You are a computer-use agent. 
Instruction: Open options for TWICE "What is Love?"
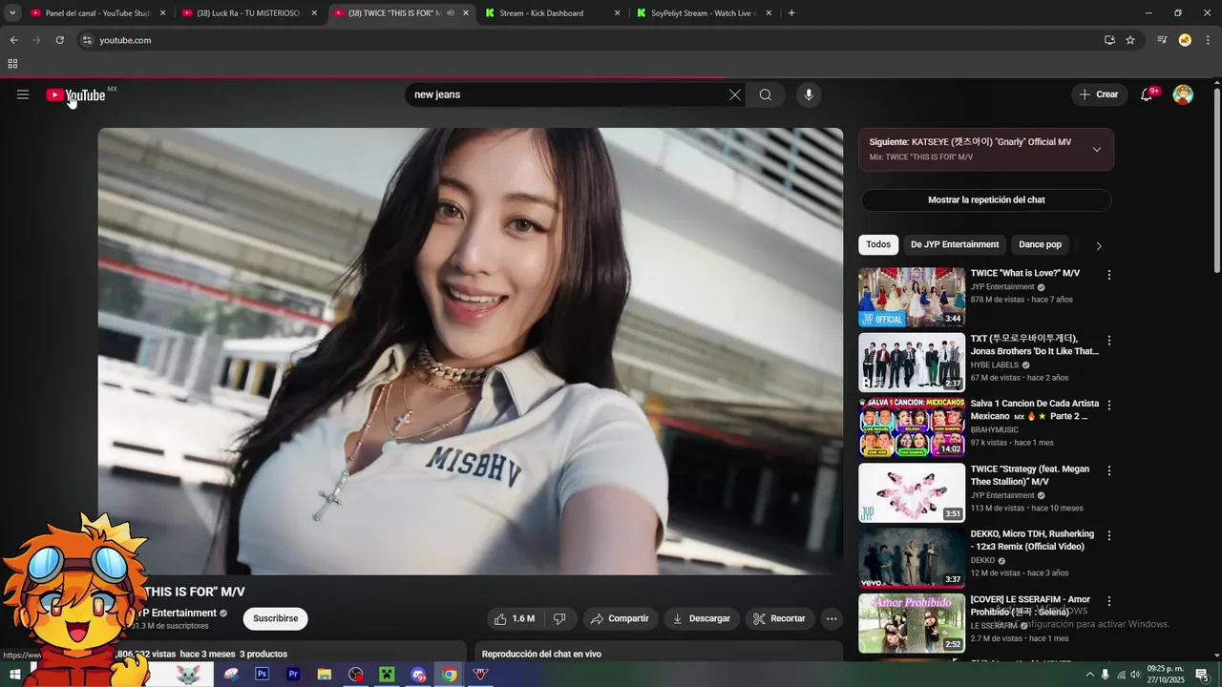pos(1109,275)
